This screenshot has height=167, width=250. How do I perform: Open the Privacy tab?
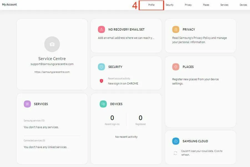[188, 5]
